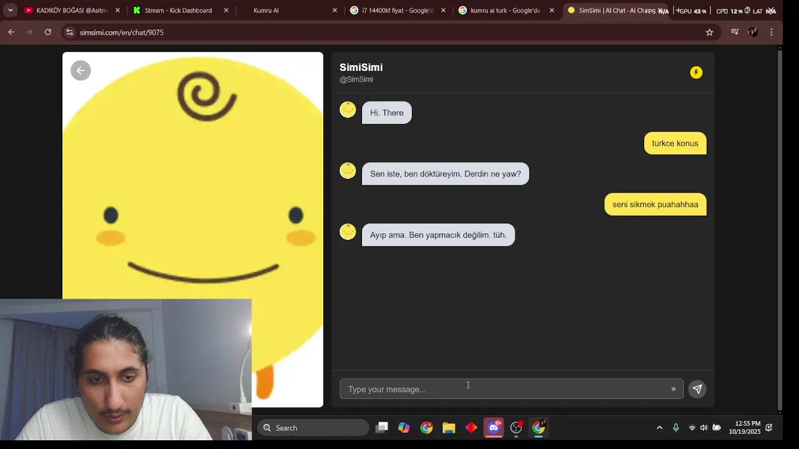This screenshot has width=799, height=449.
Task: Click the "Sen iste, ben döktüreyim" bubble
Action: tap(445, 174)
